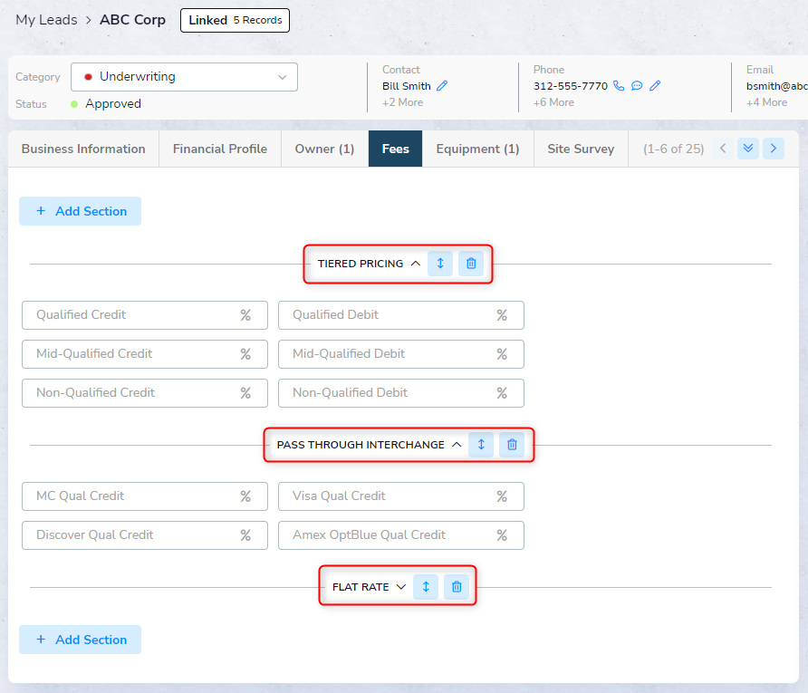
Task: Call 312-555-7770 using the phone icon
Action: click(619, 86)
